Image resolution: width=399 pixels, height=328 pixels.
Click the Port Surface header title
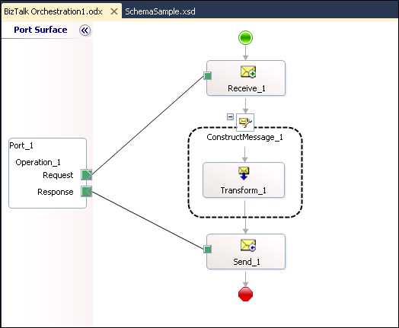click(x=40, y=30)
